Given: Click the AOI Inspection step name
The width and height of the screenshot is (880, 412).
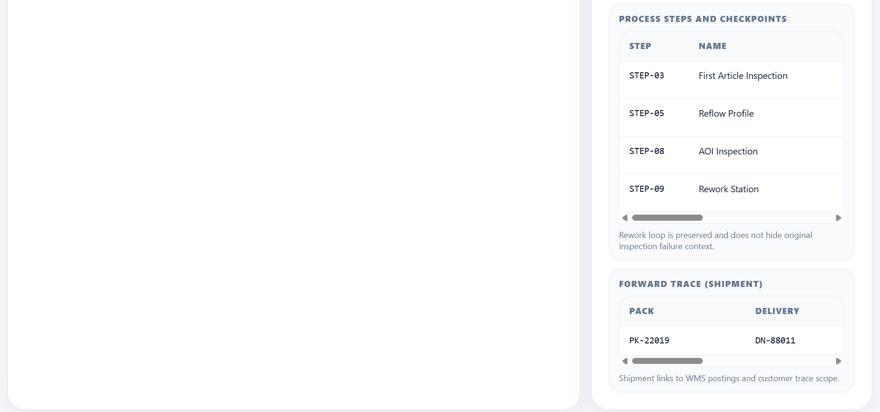Looking at the screenshot, I should click(x=728, y=151).
